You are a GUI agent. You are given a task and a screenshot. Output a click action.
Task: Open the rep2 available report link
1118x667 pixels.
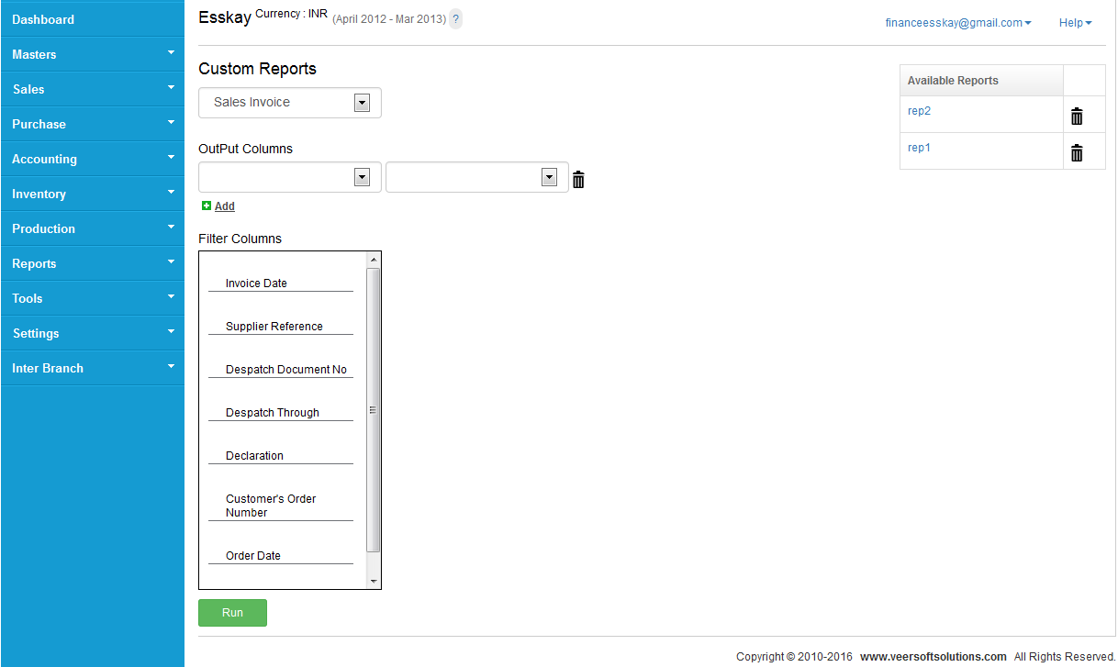[x=919, y=111]
